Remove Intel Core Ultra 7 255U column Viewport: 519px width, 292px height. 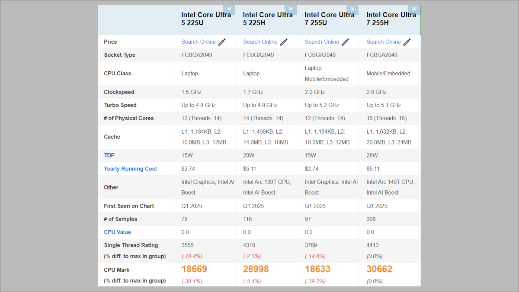pos(352,9)
